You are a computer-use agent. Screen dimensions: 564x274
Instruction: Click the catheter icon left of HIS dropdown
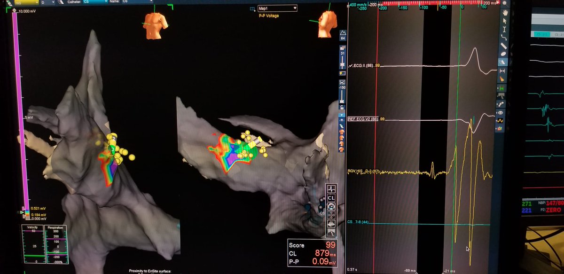pos(9,3)
